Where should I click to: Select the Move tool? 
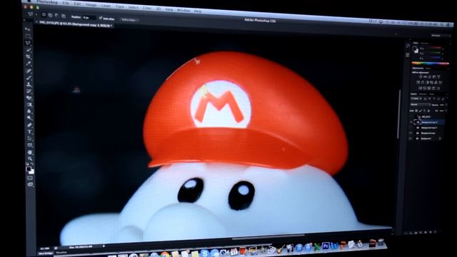[x=27, y=29]
